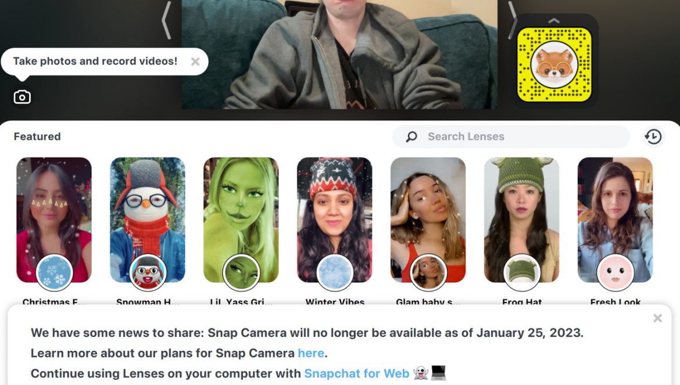Collapse the Snapcode panel using the chevron

pyautogui.click(x=554, y=20)
